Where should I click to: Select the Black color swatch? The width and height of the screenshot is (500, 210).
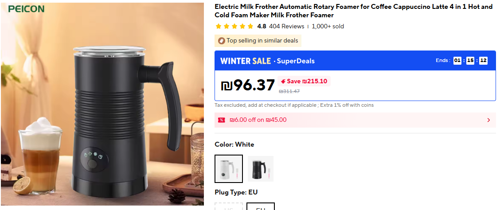[x=261, y=169]
